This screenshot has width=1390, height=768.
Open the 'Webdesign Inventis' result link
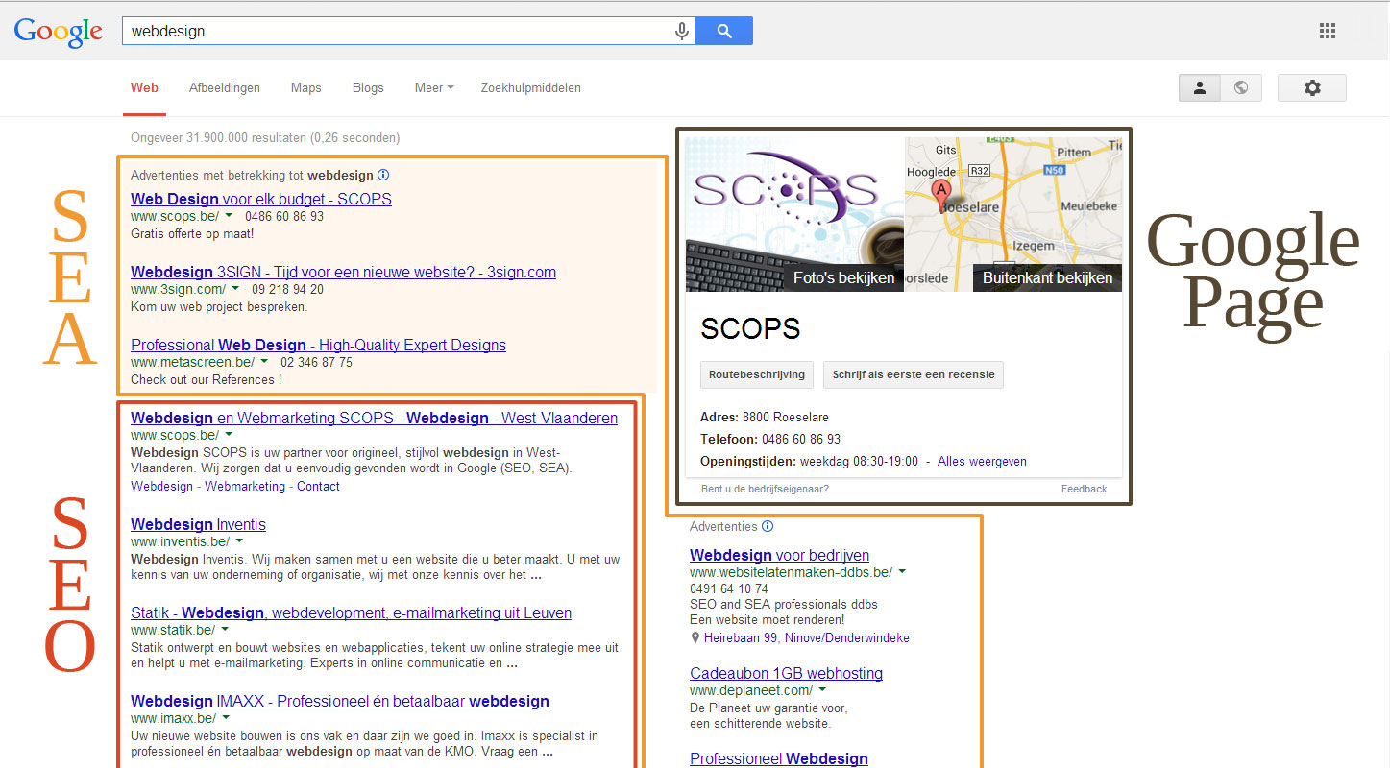(198, 524)
